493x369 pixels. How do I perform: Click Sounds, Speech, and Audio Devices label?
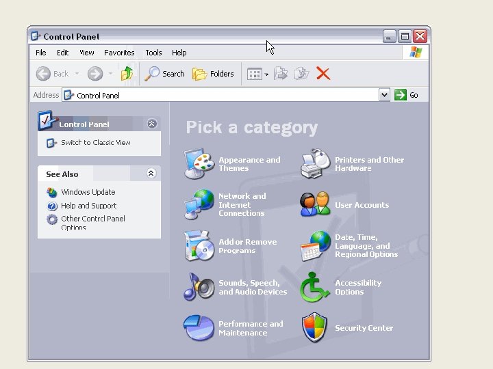(253, 287)
